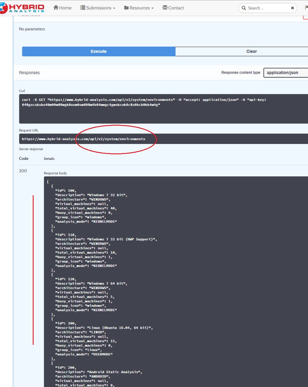The height and width of the screenshot is (387, 308).
Task: Click "busy_virtual_machines": 8 line
Action: 84,213
